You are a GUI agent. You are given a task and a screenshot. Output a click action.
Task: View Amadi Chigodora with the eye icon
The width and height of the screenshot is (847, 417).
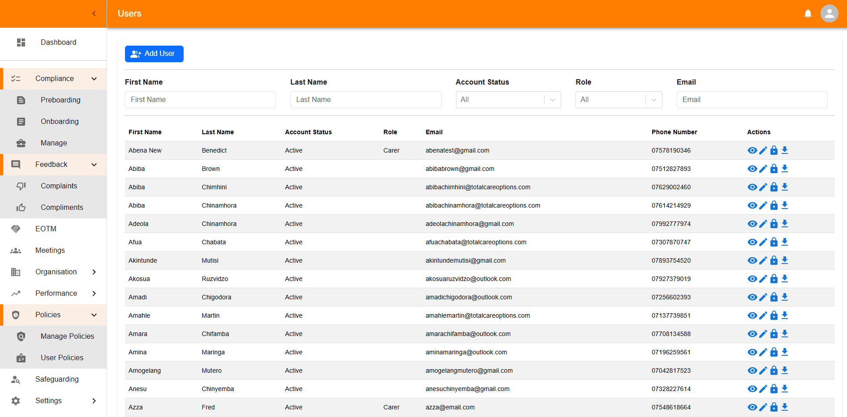[752, 297]
